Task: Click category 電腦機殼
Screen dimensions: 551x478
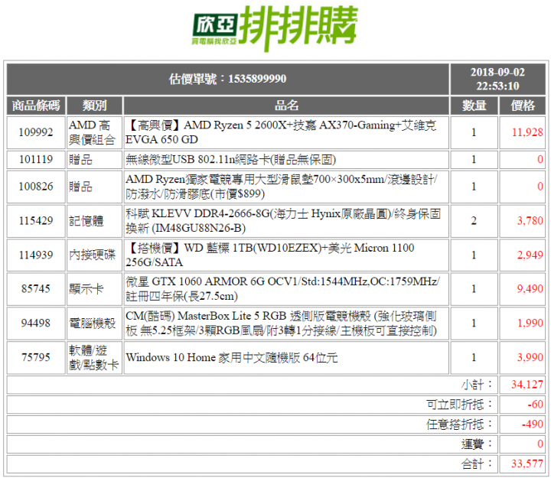Action: pyautogui.click(x=92, y=323)
